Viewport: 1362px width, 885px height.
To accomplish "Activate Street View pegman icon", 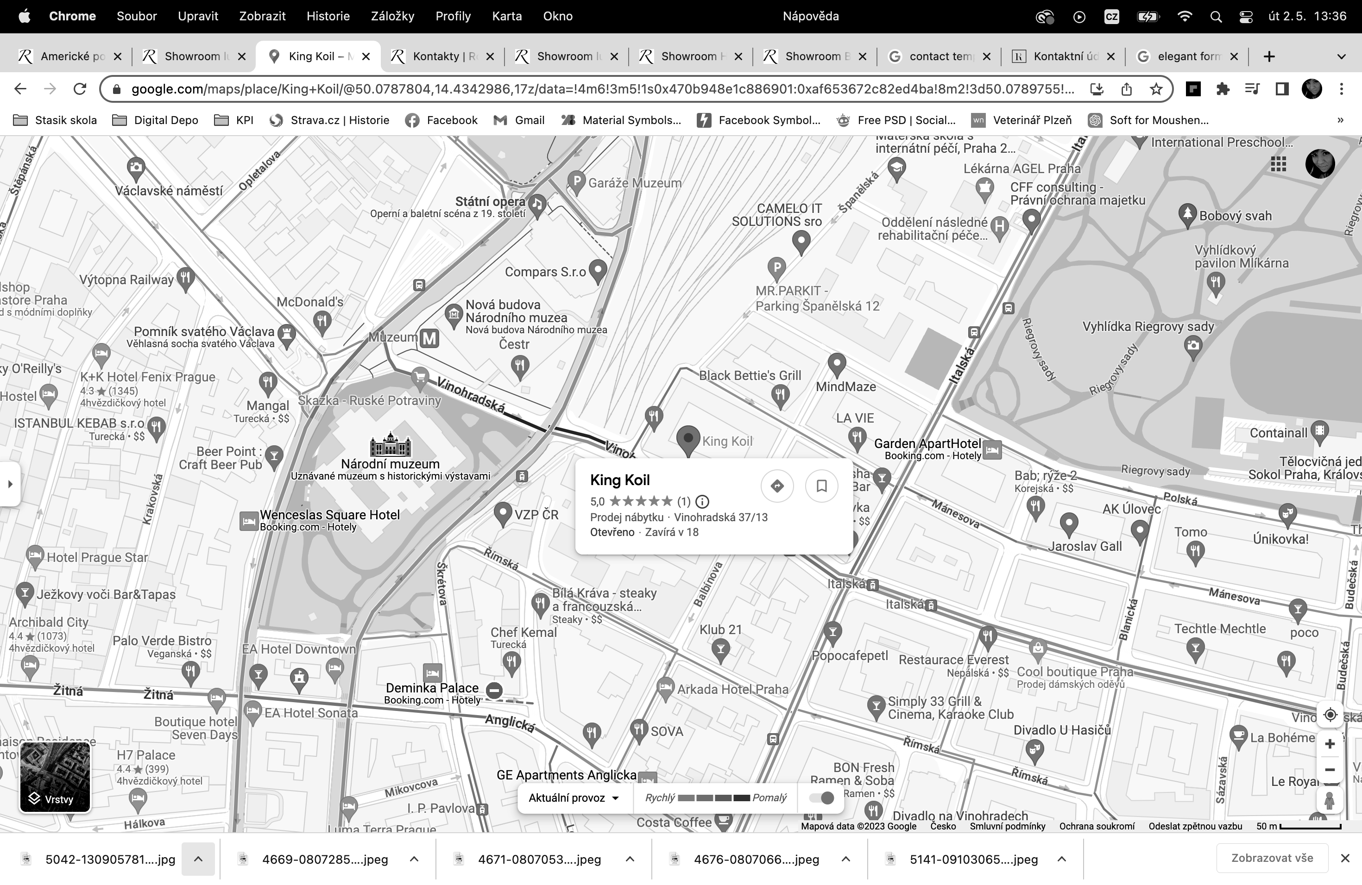I will pos(1330,799).
